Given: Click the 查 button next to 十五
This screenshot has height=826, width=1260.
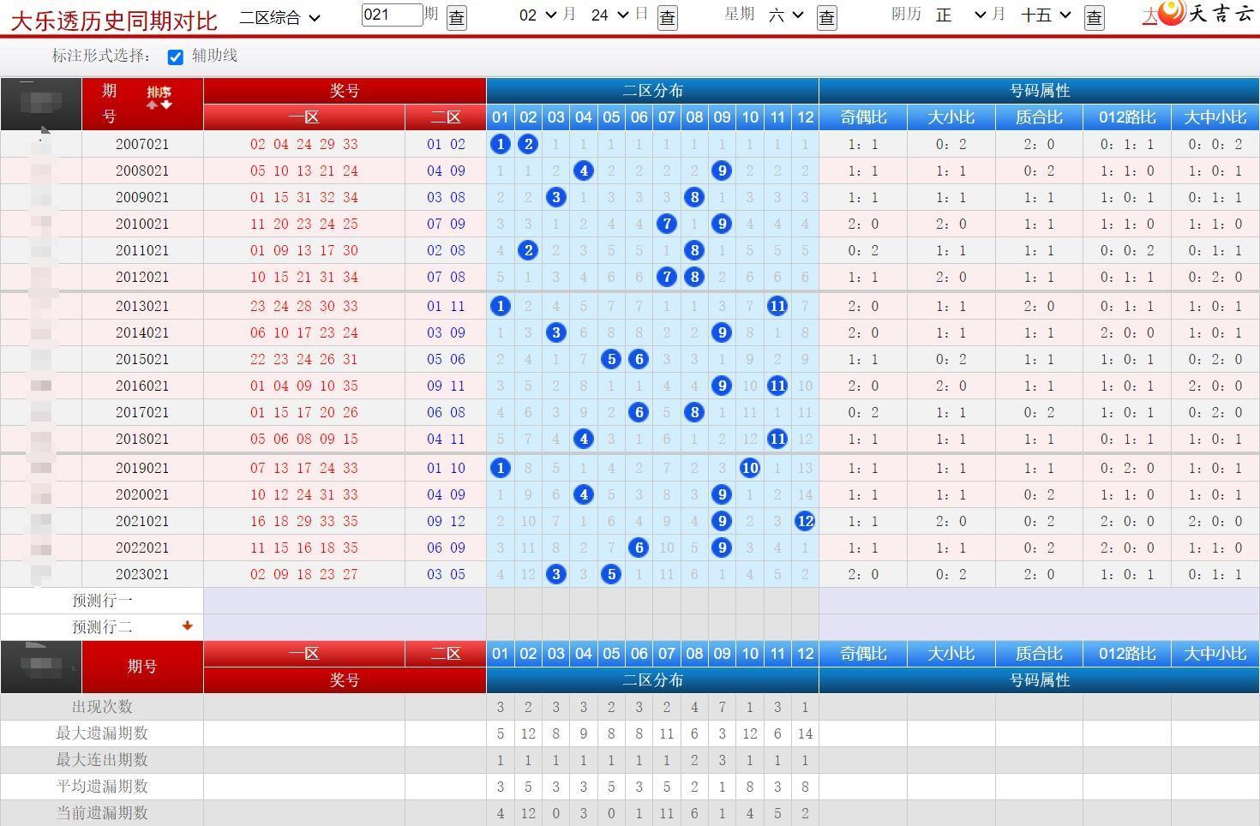Looking at the screenshot, I should tap(1094, 17).
